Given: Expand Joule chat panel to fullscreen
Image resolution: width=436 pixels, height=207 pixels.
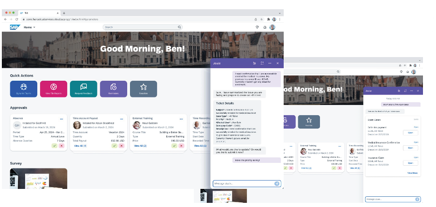Looking at the screenshot, I should coord(262,63).
